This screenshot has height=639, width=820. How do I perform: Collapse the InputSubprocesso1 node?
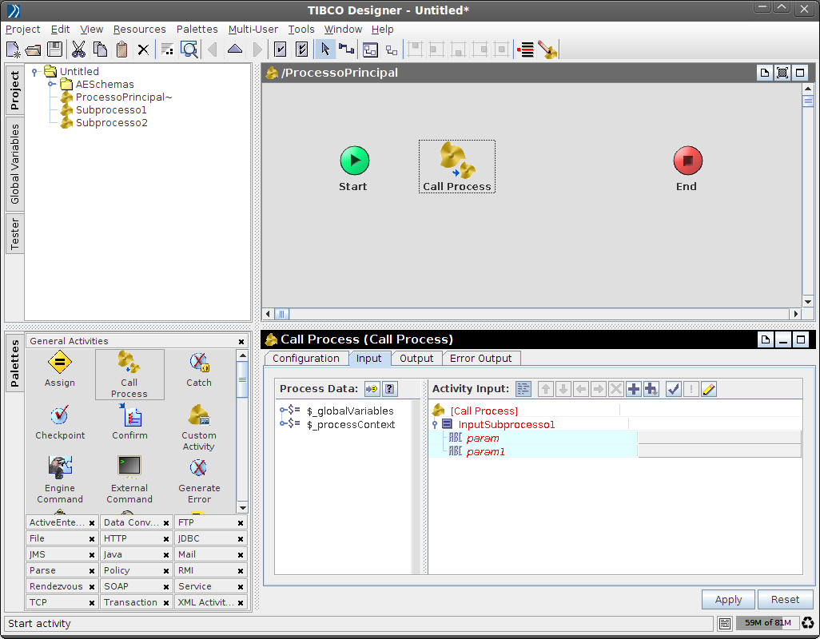(435, 425)
